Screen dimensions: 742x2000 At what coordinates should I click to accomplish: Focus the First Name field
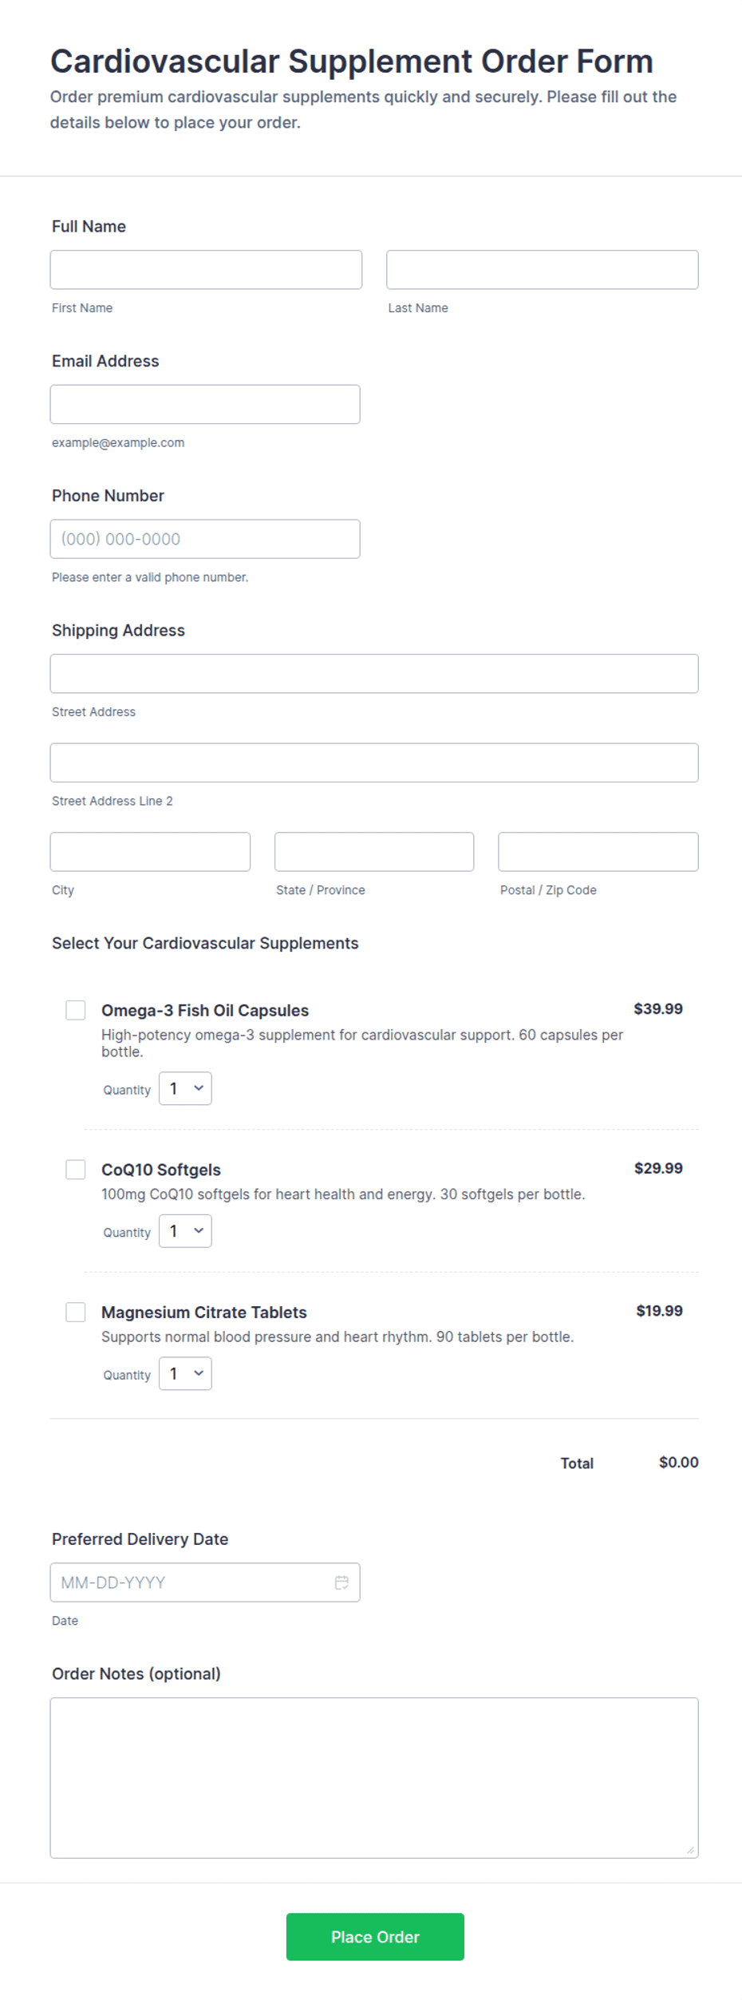(x=206, y=270)
